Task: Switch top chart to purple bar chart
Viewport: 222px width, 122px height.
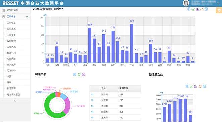Action: click(198, 9)
